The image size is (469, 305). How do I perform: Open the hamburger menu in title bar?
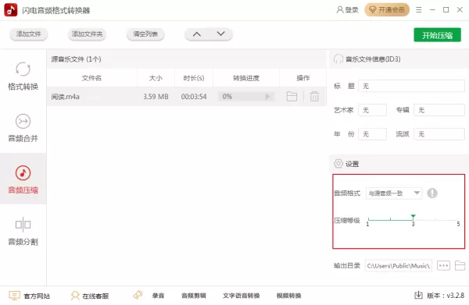pos(419,10)
